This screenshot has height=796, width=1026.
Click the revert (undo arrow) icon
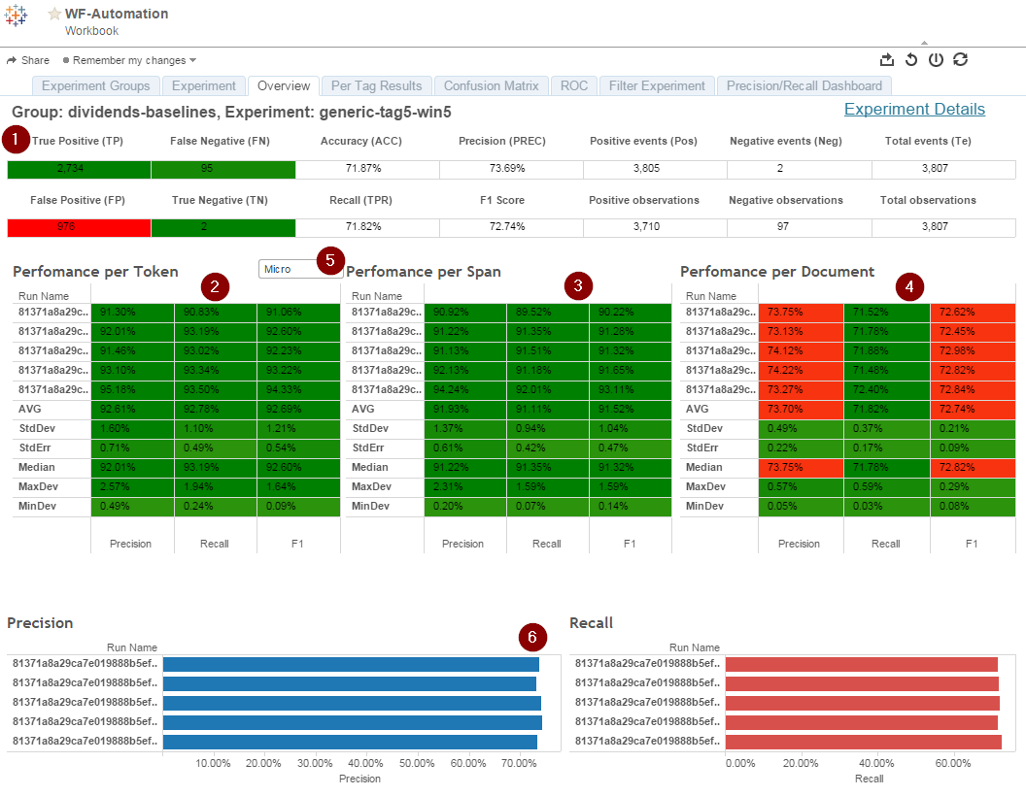(910, 60)
